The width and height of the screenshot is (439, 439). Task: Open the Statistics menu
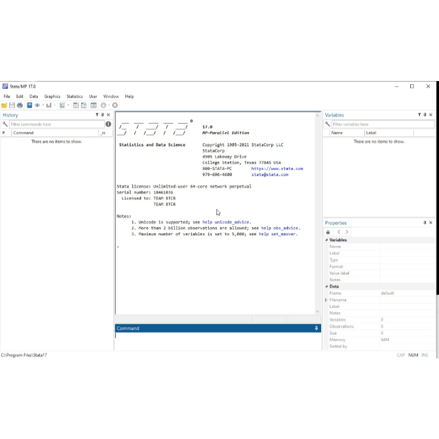pos(75,96)
